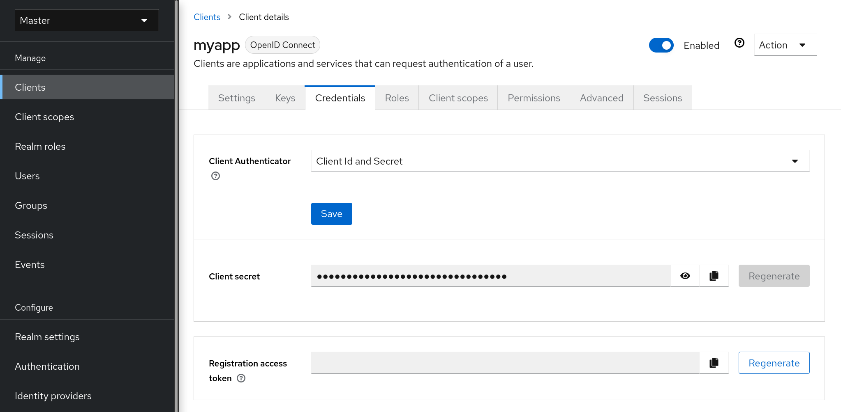This screenshot has height=412, width=841.
Task: Save the Client Authenticator setting
Action: pos(331,213)
